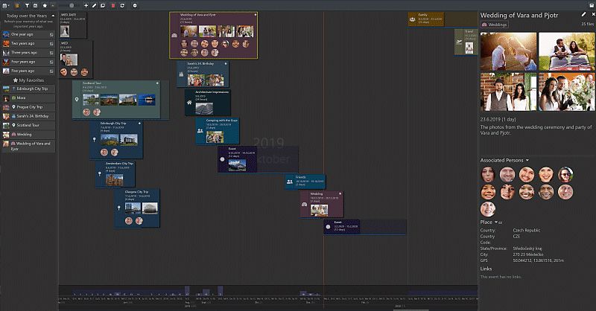Open the couple in a car thumbnail
Image resolution: width=596 pixels, height=311 pixels.
[x=567, y=51]
